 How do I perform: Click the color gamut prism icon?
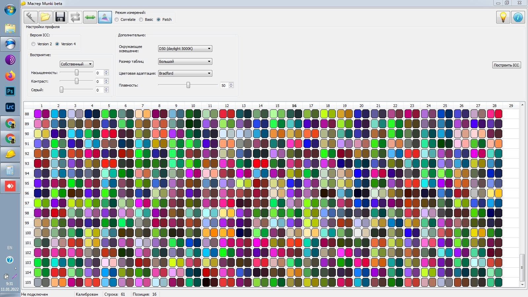105,17
